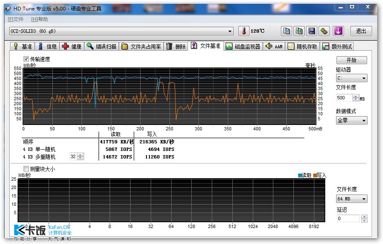Click the copy text to clipboard icon
The image size is (383, 244).
pos(286,31)
